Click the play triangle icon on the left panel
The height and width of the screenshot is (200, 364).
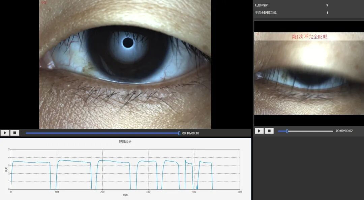[x=5, y=133]
